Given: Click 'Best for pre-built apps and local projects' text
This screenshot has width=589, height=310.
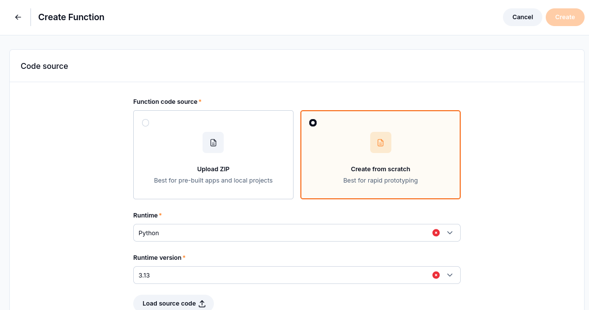Looking at the screenshot, I should click(x=213, y=181).
